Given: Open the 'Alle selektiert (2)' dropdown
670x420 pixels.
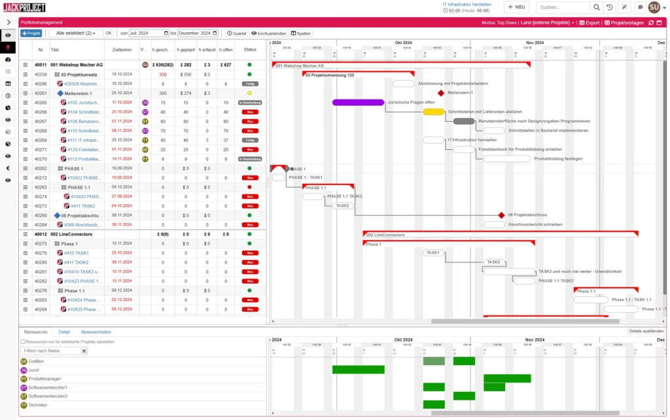Looking at the screenshot, I should click(x=75, y=33).
